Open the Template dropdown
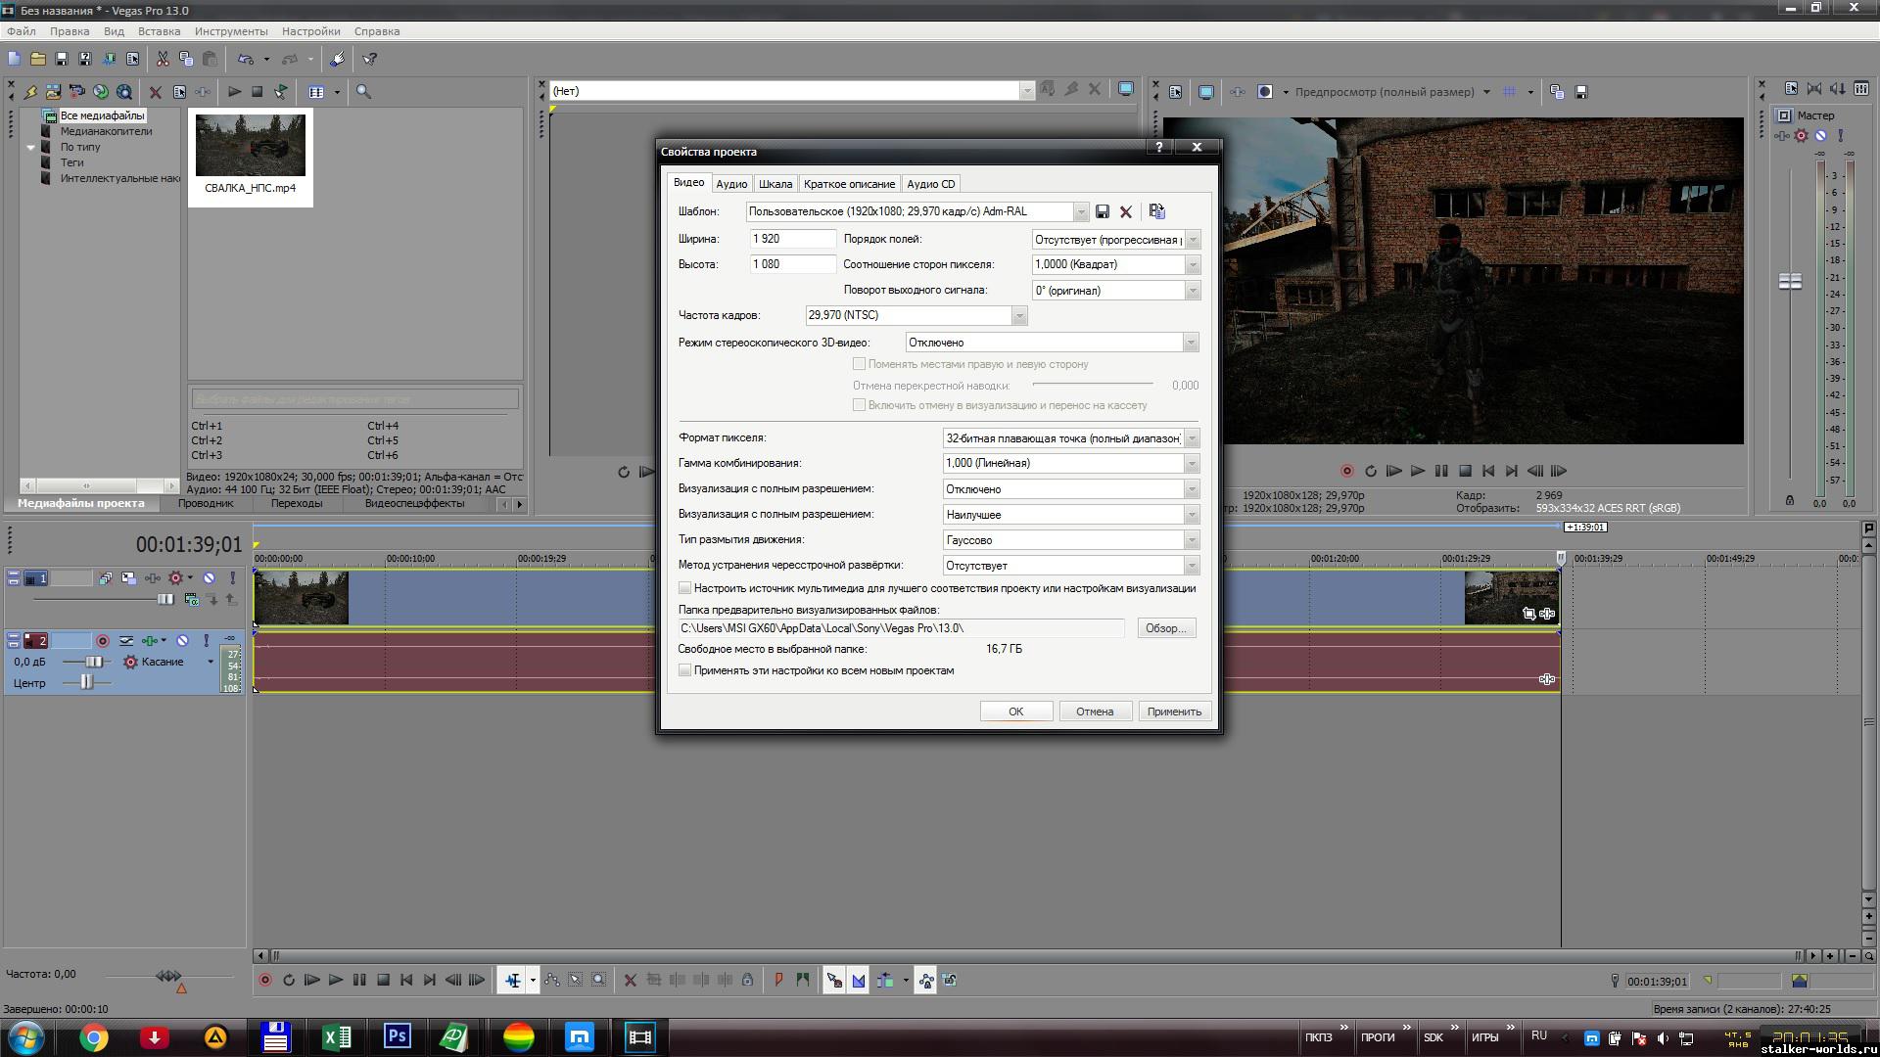Viewport: 1880px width, 1057px height. [1081, 212]
